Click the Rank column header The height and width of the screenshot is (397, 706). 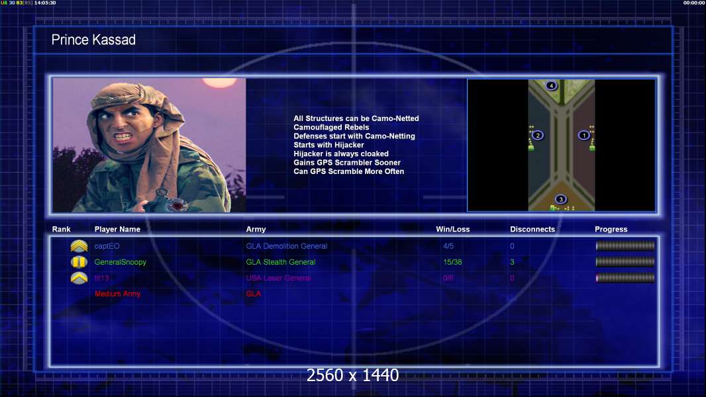61,229
